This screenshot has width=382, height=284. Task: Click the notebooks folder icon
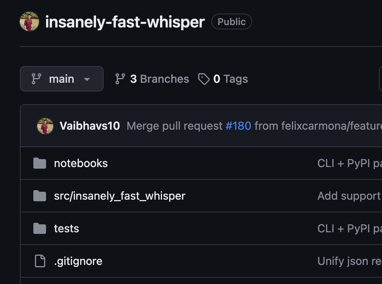[x=40, y=164]
